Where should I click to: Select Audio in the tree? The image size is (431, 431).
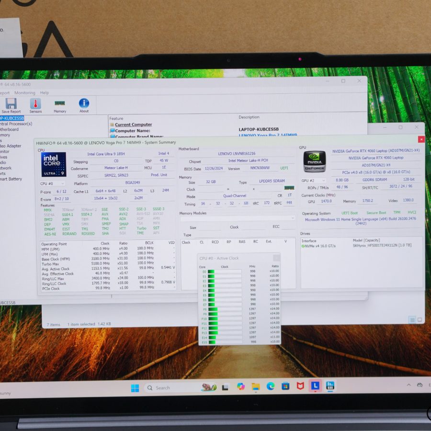(3, 162)
